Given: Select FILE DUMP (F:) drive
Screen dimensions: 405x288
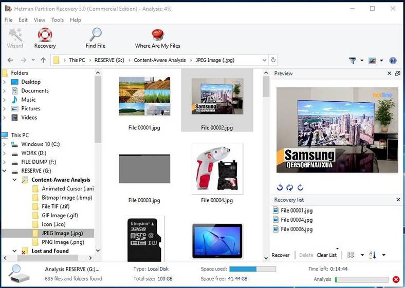Looking at the screenshot, I should pos(39,162).
